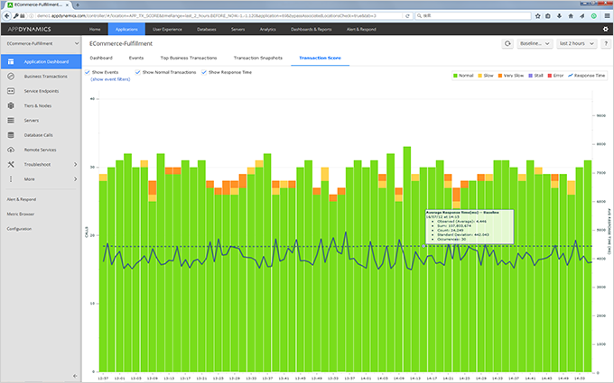Open the Baseline dropdown
This screenshot has width=614, height=383.
coord(533,43)
